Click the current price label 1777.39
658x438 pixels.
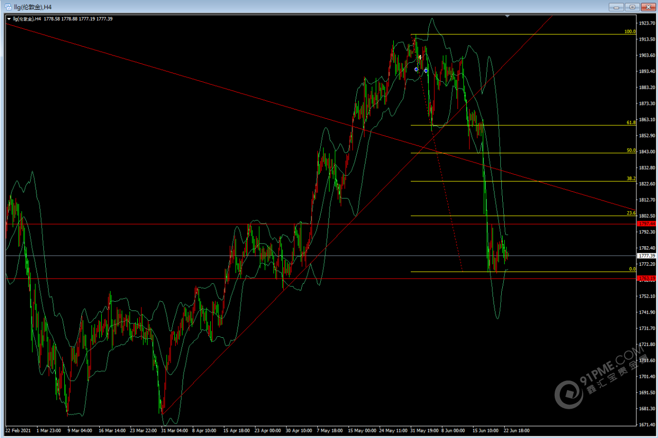pyautogui.click(x=646, y=255)
